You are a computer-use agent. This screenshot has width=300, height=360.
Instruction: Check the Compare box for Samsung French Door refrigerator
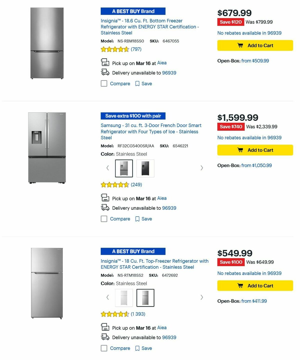(104, 219)
